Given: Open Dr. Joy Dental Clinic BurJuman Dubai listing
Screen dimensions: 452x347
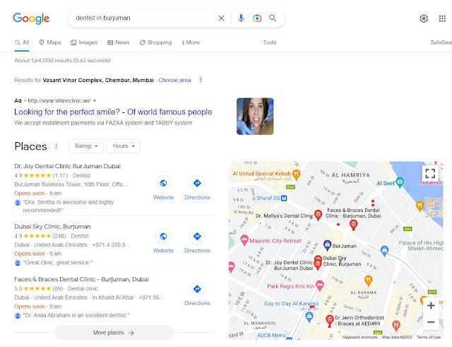Looking at the screenshot, I should tap(68, 166).
